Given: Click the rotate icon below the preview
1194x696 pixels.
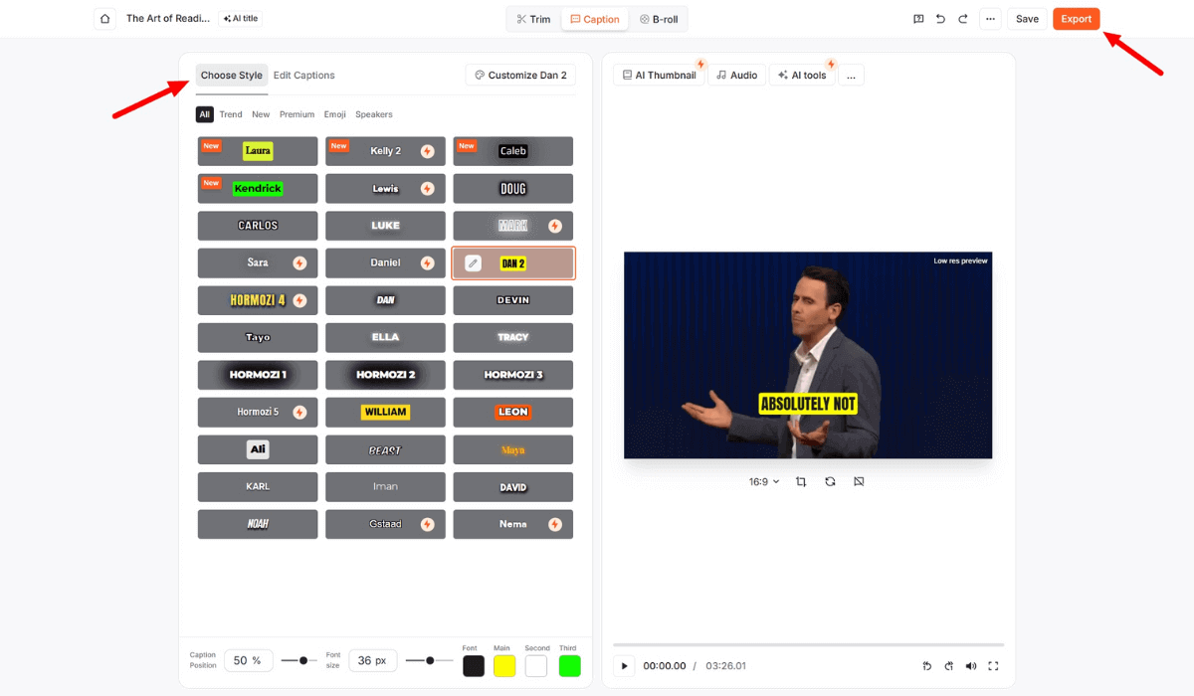Looking at the screenshot, I should pyautogui.click(x=830, y=481).
